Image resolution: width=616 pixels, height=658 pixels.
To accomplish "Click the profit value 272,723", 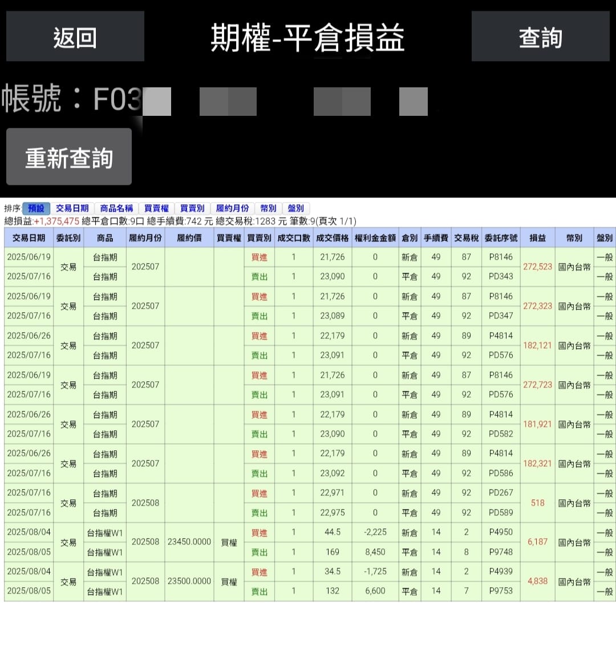I will (x=538, y=385).
